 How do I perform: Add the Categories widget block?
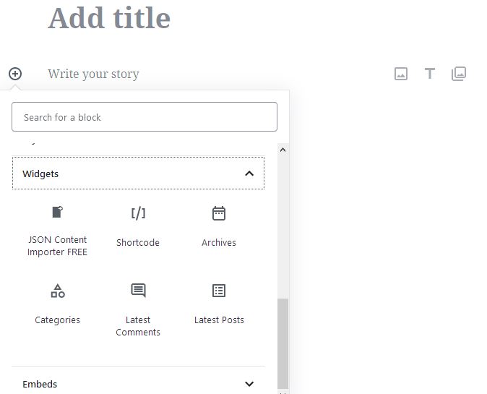click(x=58, y=309)
